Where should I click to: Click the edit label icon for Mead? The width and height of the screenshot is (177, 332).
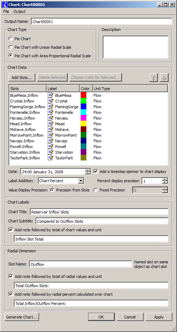(50, 123)
